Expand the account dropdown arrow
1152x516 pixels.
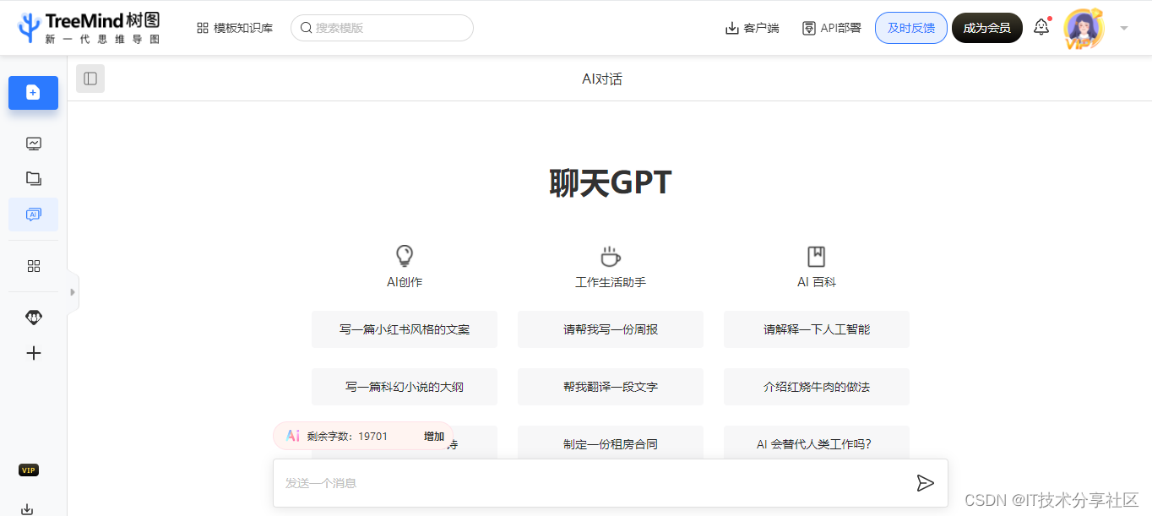[x=1124, y=28]
